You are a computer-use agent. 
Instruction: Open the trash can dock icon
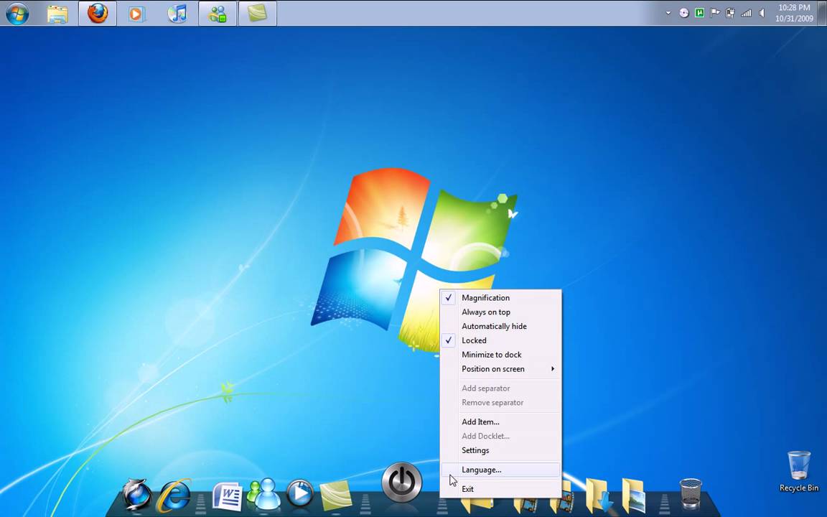tap(691, 494)
